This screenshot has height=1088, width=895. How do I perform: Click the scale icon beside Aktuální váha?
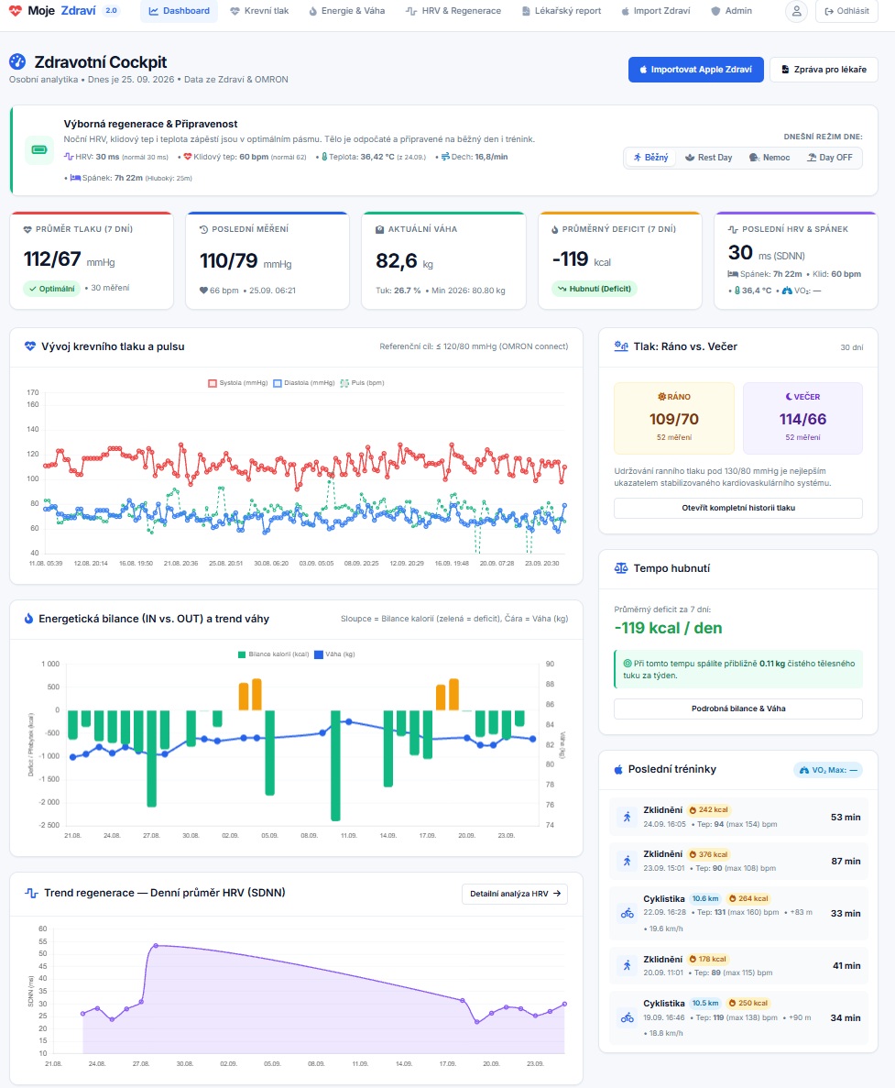(x=380, y=229)
